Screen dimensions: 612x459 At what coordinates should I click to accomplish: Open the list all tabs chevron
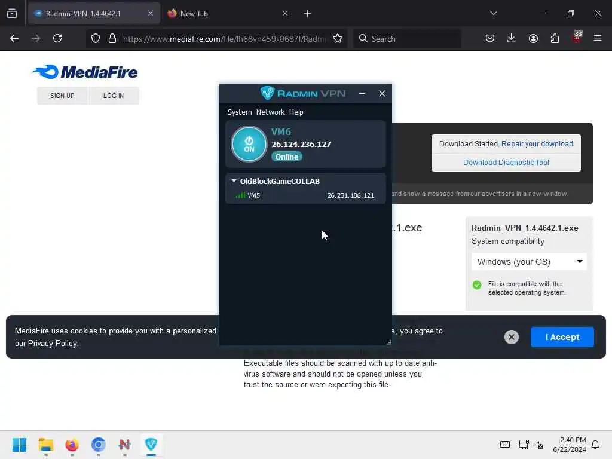pos(493,13)
